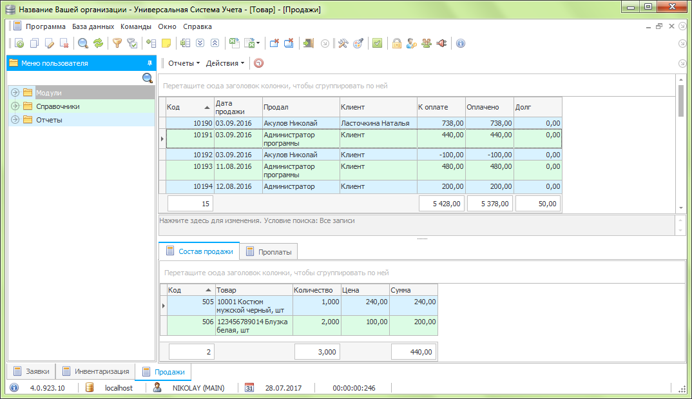Click the double-chevron up collapse-all icon
The height and width of the screenshot is (399, 692).
point(215,43)
